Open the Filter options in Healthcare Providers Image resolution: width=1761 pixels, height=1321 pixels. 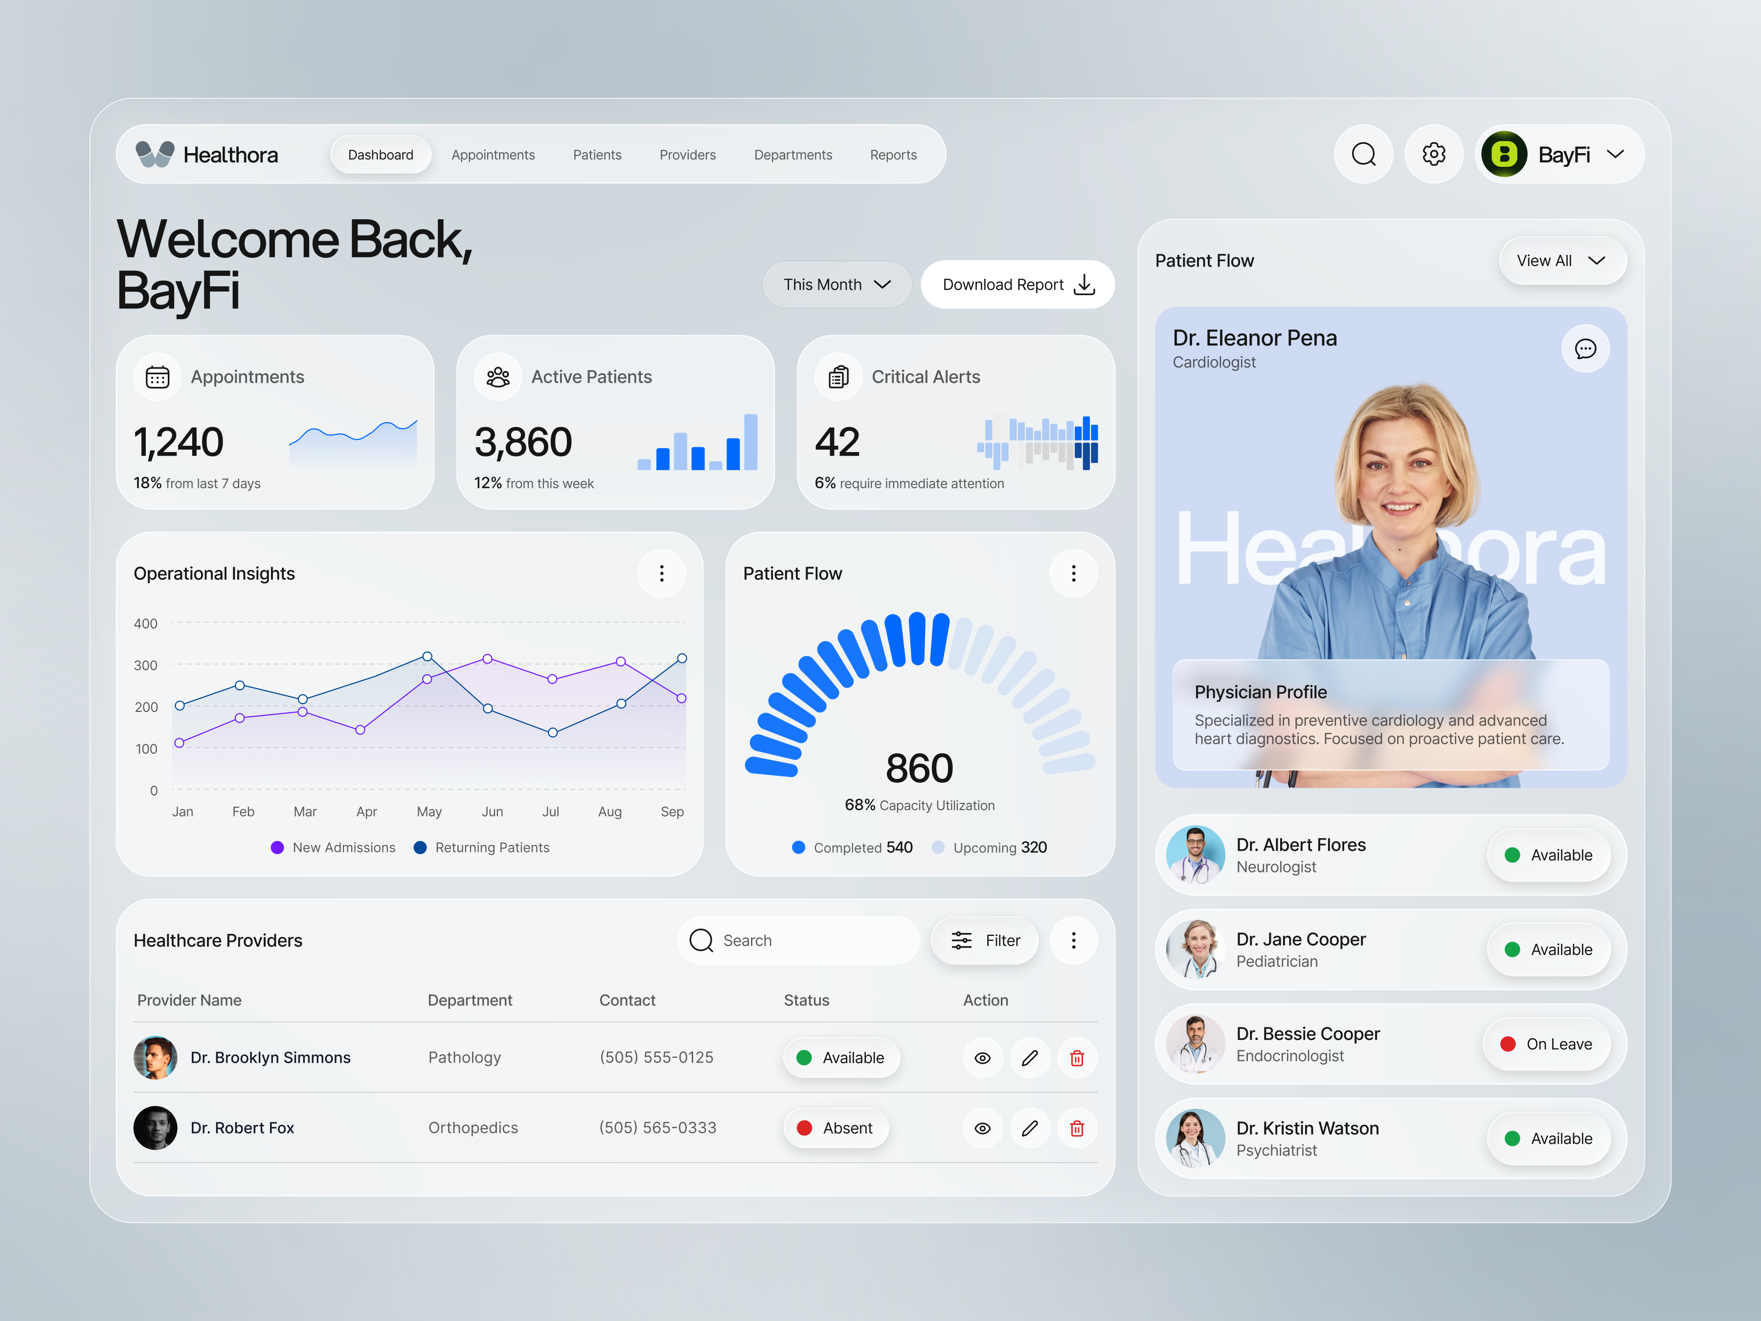click(985, 940)
